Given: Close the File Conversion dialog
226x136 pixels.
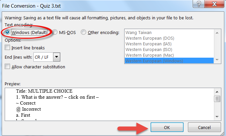Looking at the screenshot, I should 214,4.
